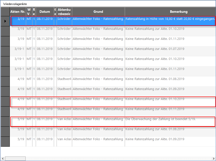
Task: Click the 5/19 remark dated 01.09.2019
Action: 155,139
